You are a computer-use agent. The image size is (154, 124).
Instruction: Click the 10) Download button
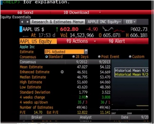point(76,12)
